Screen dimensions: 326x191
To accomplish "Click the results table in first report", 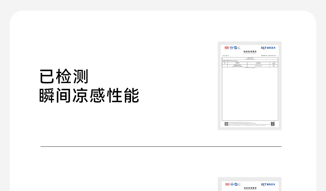I will (x=250, y=64).
